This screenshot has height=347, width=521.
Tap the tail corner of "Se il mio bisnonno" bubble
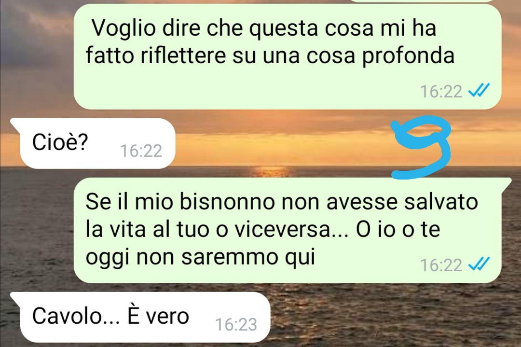(506, 183)
